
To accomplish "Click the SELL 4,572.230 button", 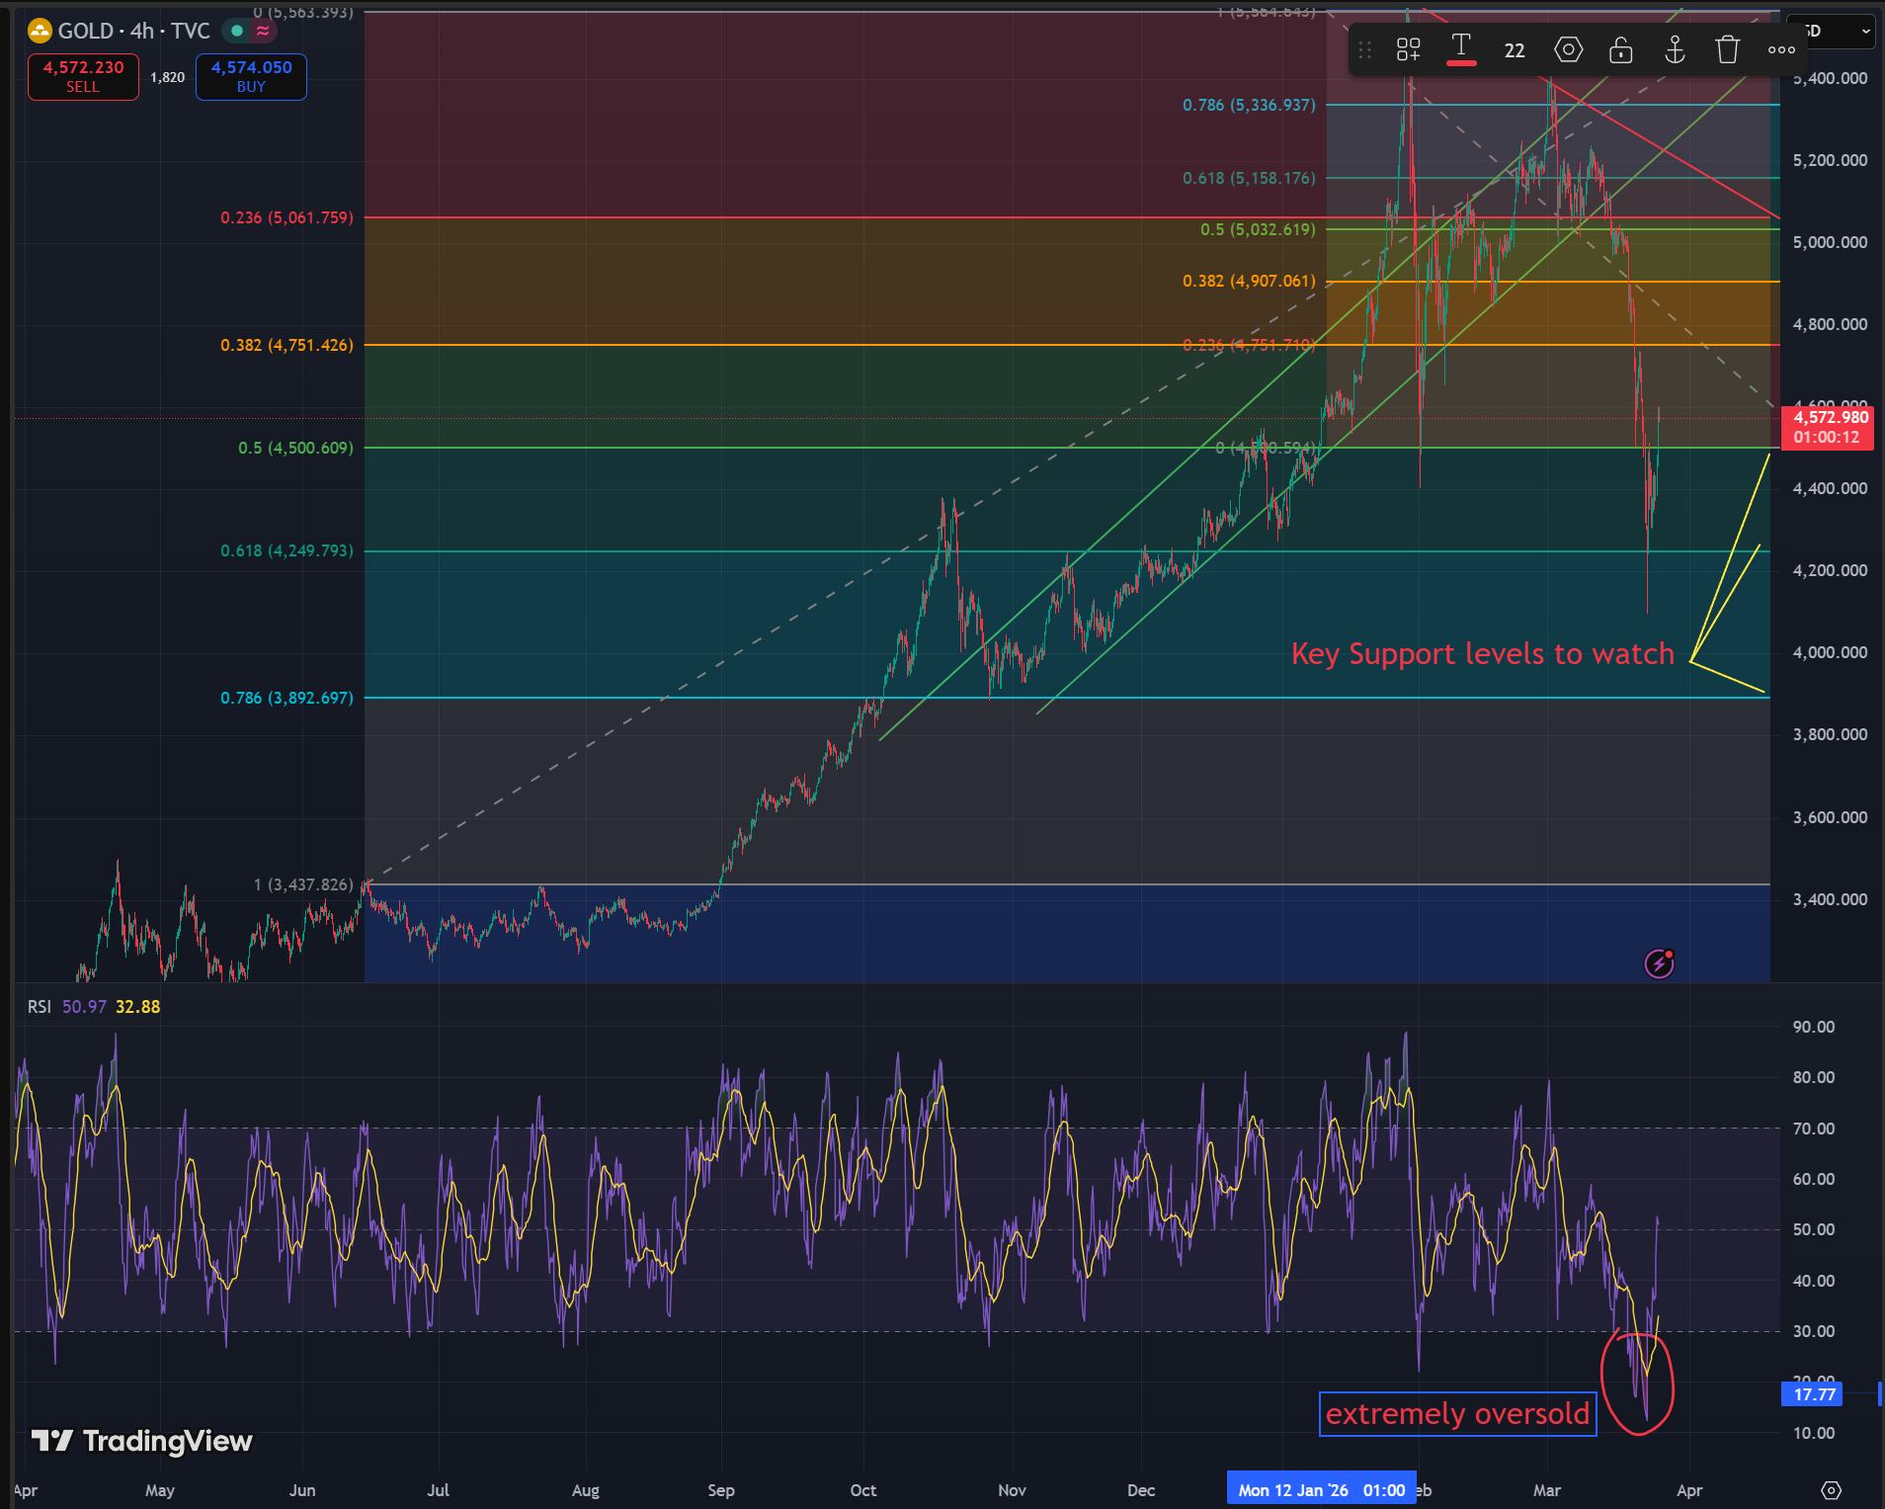I will click(83, 76).
